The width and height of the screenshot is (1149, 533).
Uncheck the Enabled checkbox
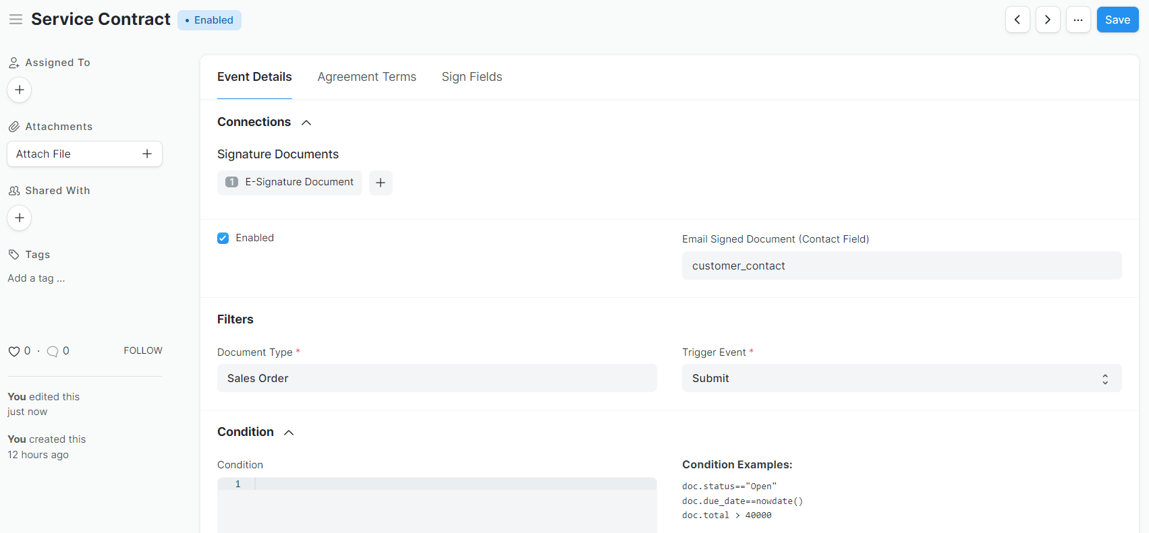tap(223, 238)
